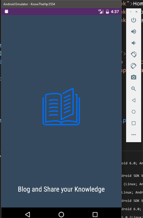Image resolution: width=143 pixels, height=218 pixels.
Task: Activate the zoom magnifier tool
Action: (134, 89)
